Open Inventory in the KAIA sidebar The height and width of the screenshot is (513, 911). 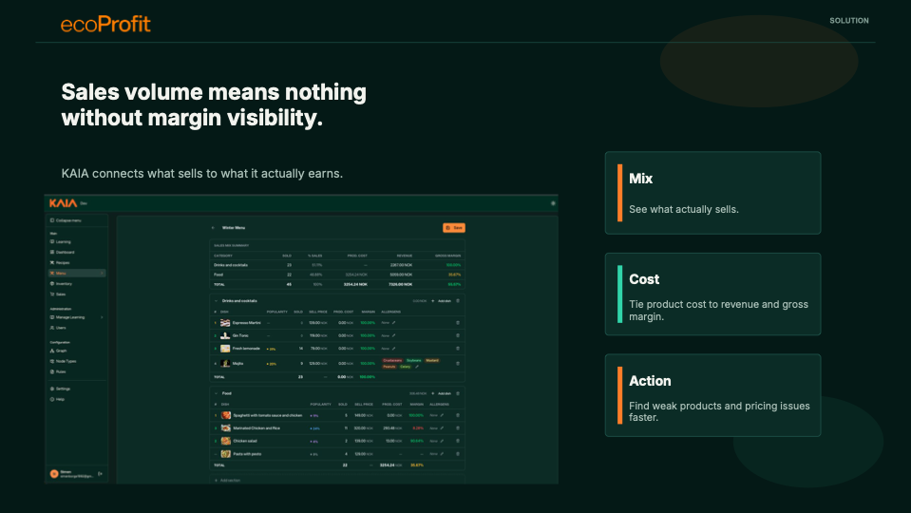tap(61, 283)
